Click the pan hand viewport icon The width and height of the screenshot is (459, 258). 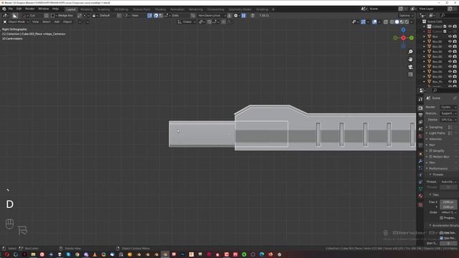410,59
